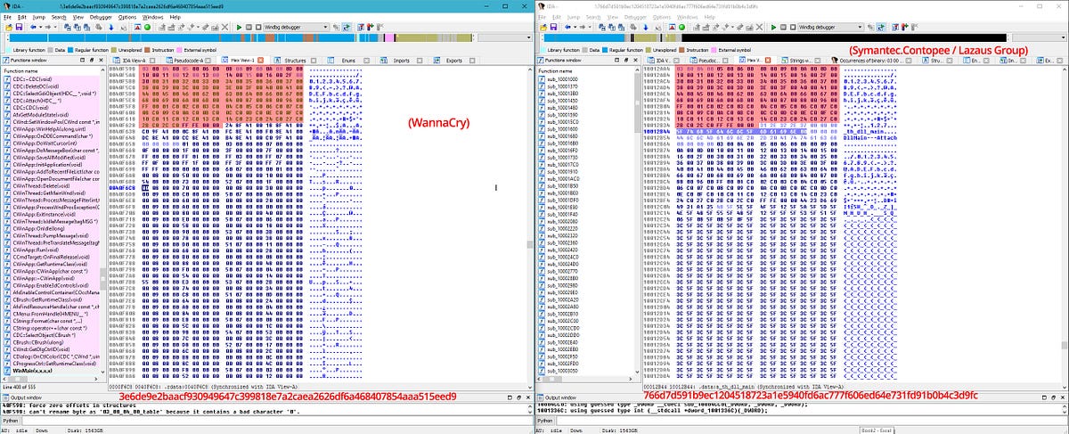This screenshot has height=434, width=1069.
Task: Click the X cancel icon in right IDA toolbar
Action: [x=759, y=27]
